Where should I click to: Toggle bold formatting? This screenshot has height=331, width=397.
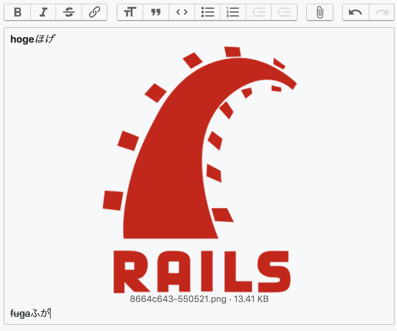click(18, 12)
